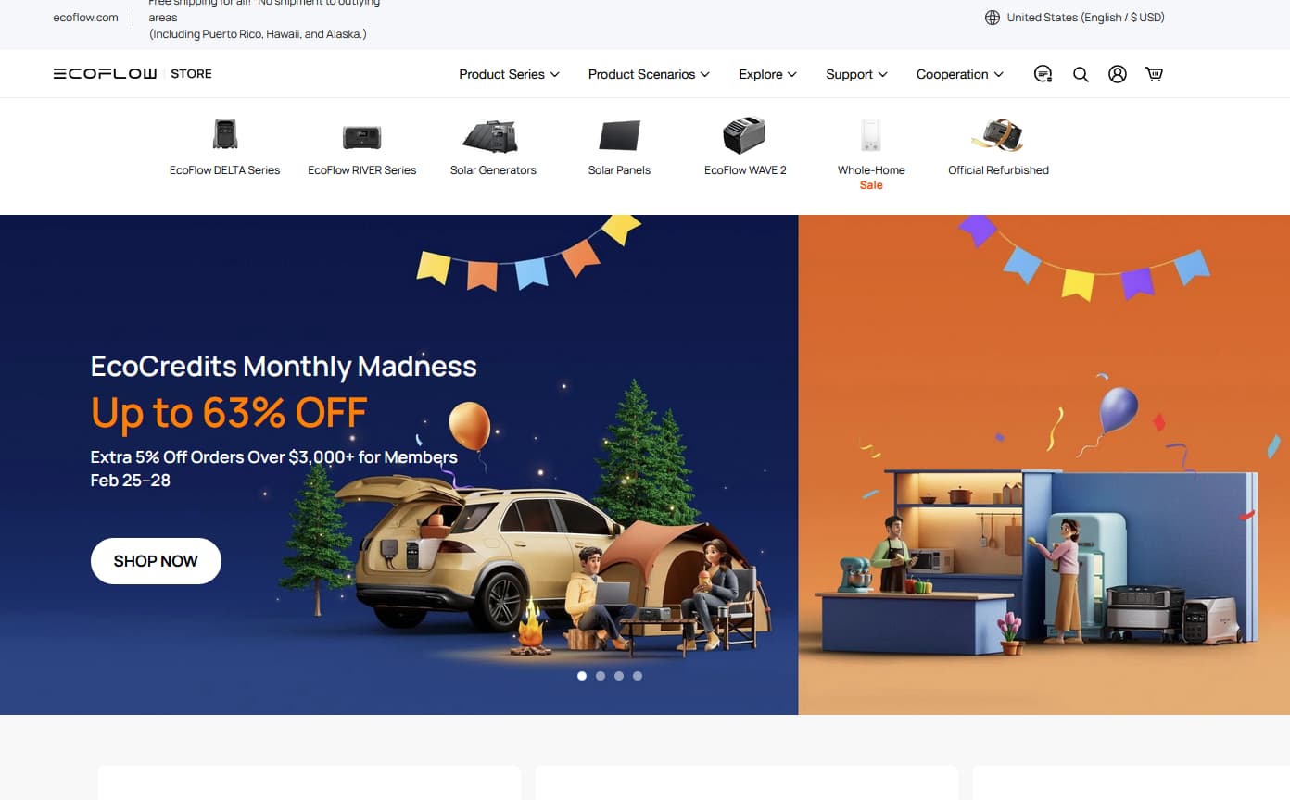Open the Whole-Home text link

[871, 170]
